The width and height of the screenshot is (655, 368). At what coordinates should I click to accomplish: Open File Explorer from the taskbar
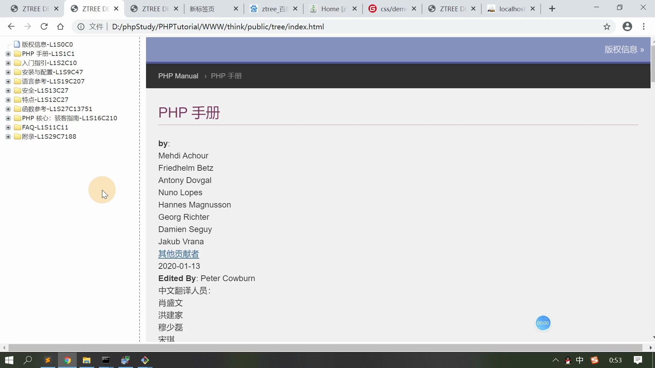point(87,360)
